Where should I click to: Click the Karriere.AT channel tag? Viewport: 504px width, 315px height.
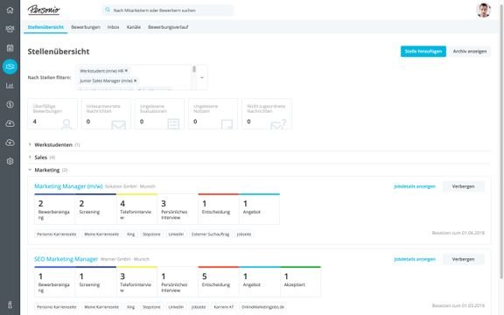coord(224,306)
